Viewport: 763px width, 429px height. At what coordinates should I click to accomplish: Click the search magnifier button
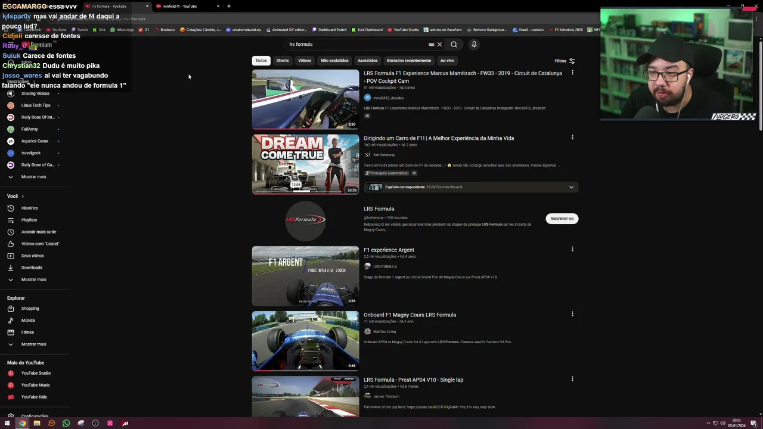click(x=454, y=44)
